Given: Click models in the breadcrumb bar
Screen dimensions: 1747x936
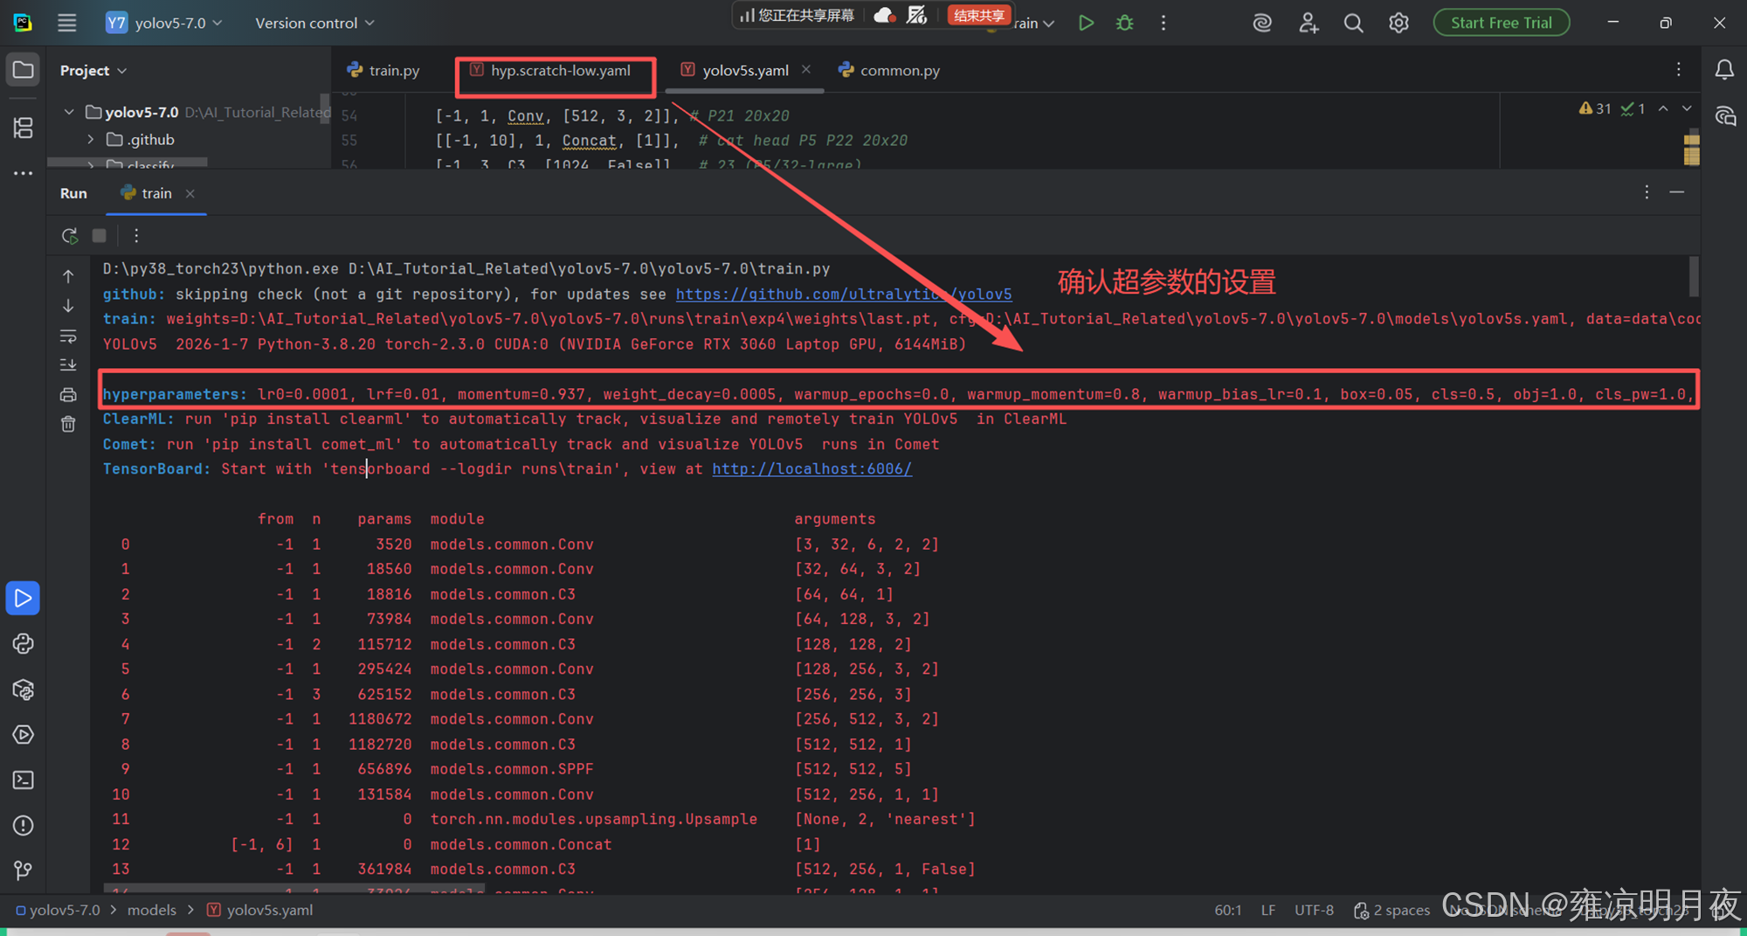Looking at the screenshot, I should click(x=151, y=910).
